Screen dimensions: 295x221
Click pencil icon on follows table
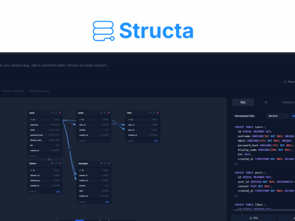[x=56, y=163]
